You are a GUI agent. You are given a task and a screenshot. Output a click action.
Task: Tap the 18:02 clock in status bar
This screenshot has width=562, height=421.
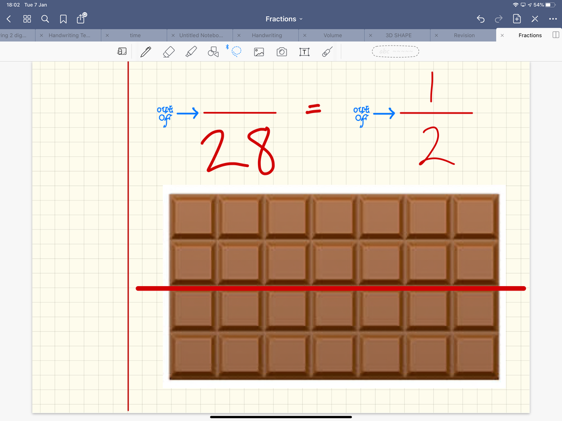13,4
